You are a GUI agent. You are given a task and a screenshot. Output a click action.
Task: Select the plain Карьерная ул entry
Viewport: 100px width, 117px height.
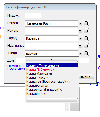coord(52,94)
